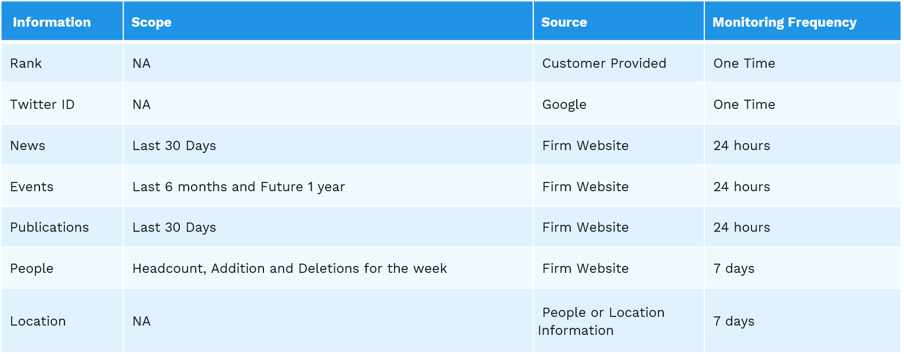Viewport: 904px width, 354px height.
Task: Click the Last 6 months and Future 1 year cell
Action: click(x=238, y=187)
